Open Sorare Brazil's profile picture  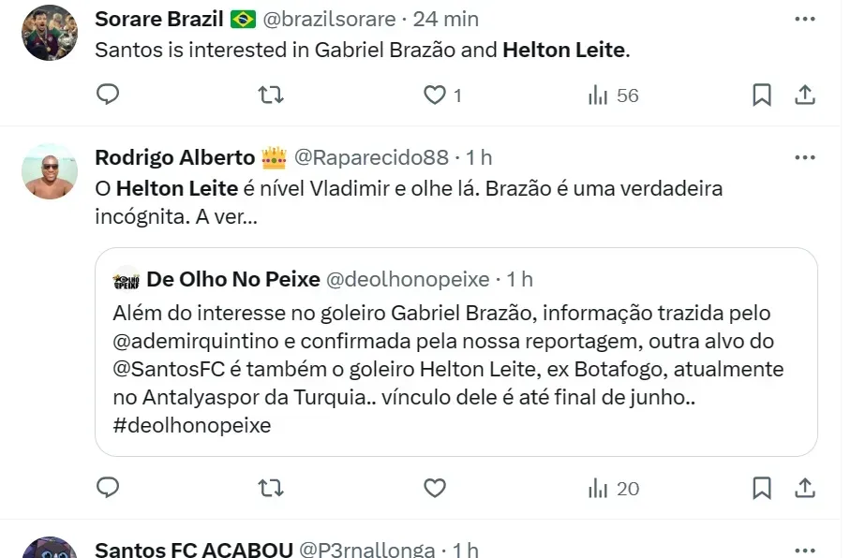click(x=50, y=33)
